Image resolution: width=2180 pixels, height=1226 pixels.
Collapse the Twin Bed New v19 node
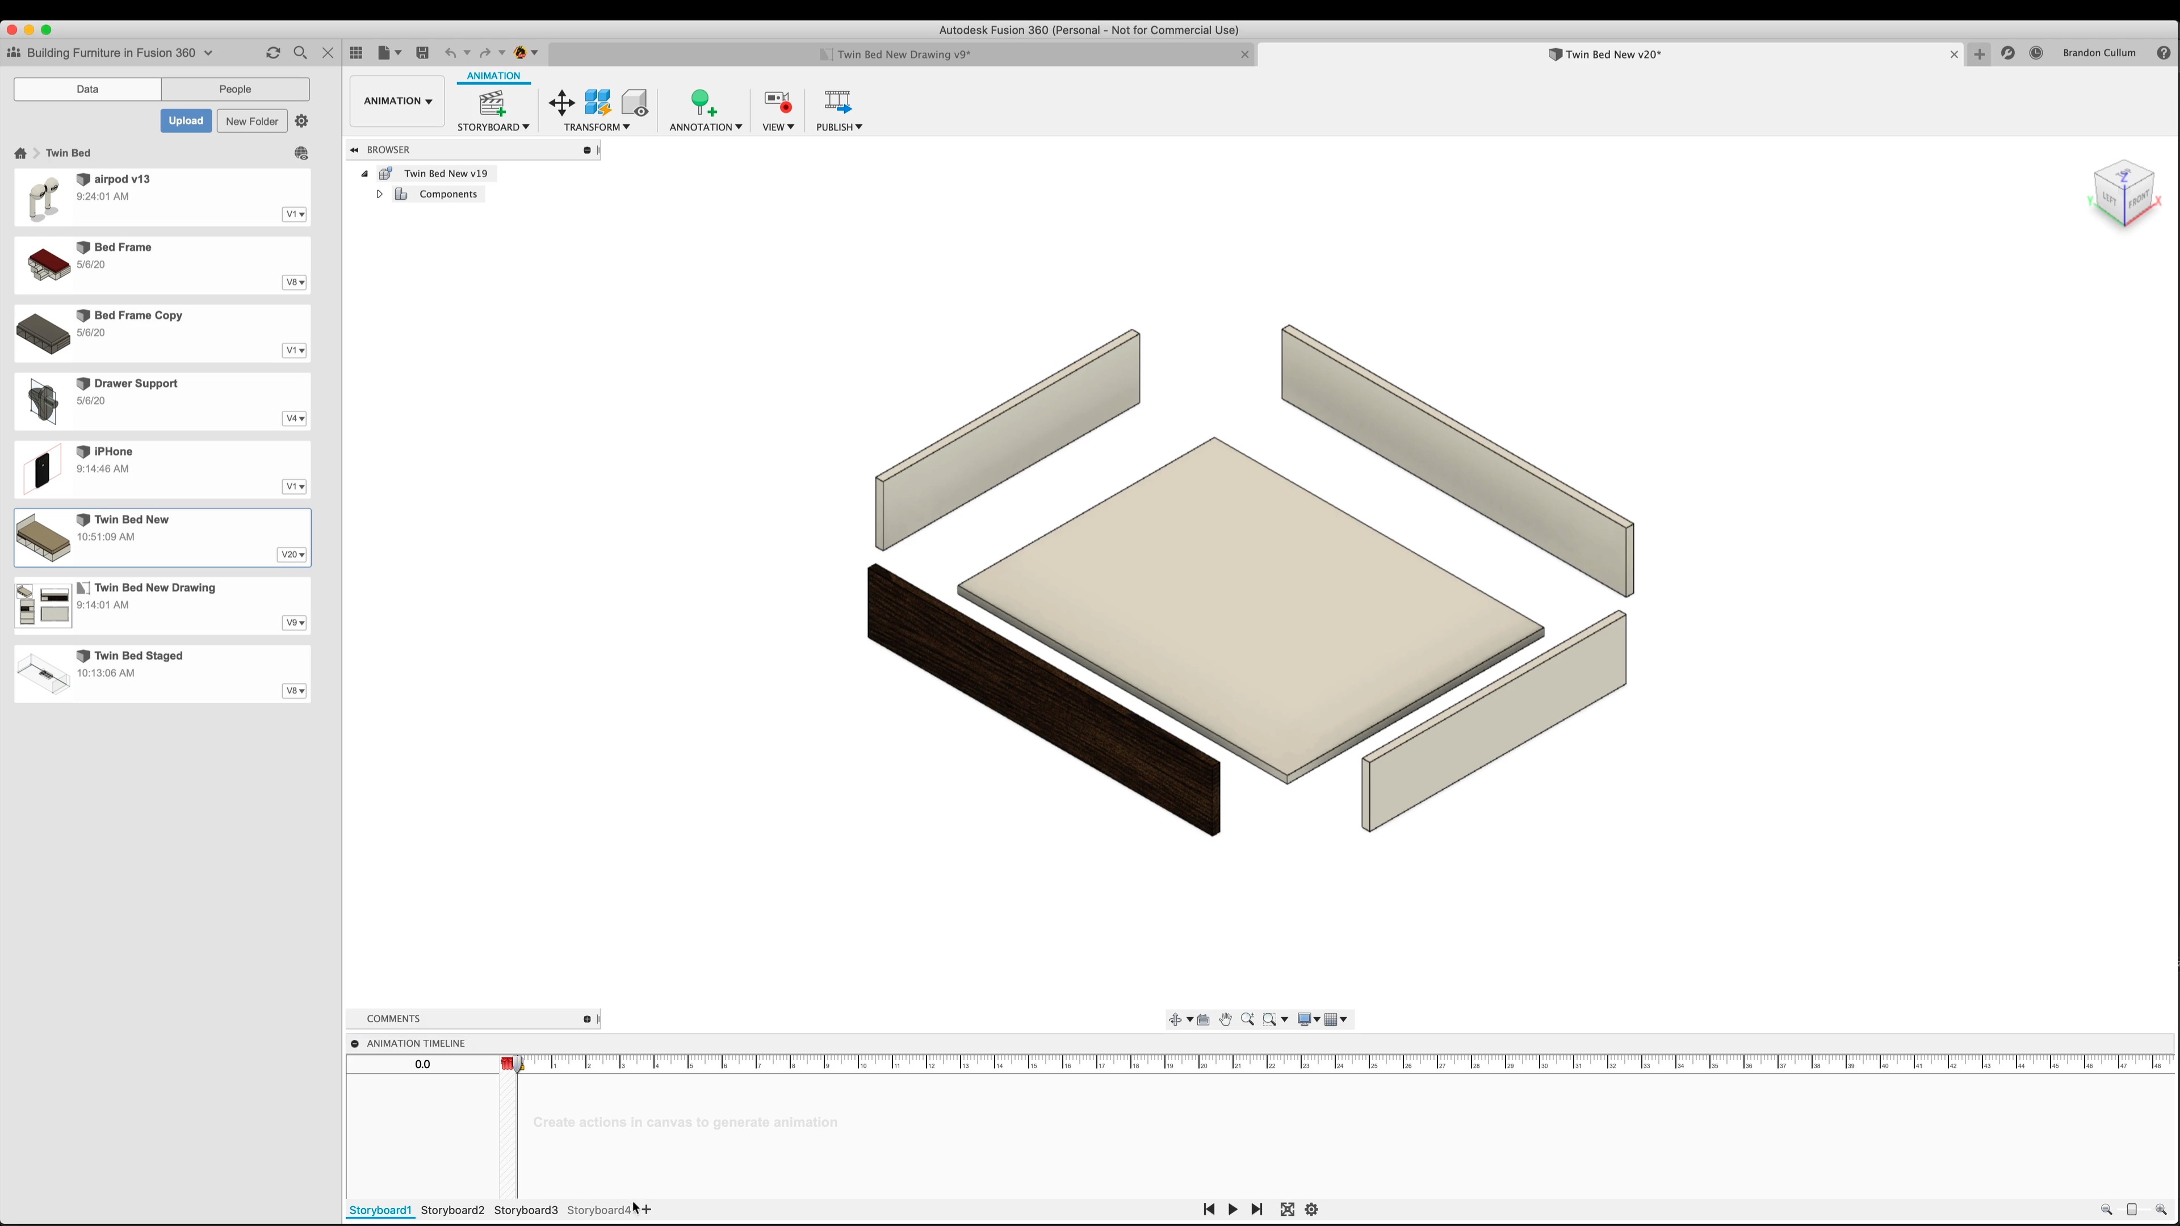click(364, 174)
